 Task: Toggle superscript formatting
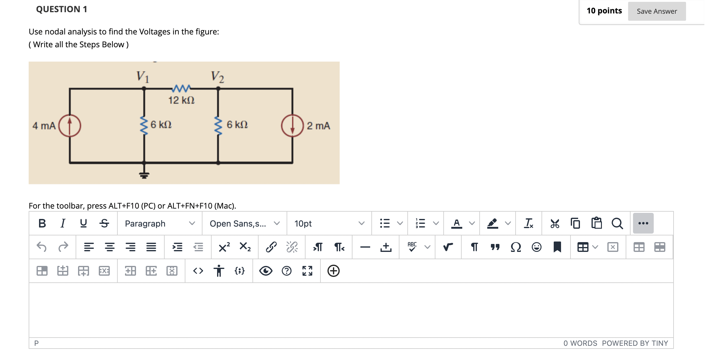click(224, 247)
